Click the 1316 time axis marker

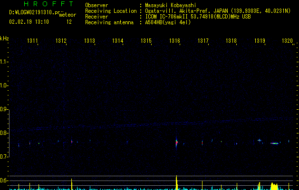174,41
